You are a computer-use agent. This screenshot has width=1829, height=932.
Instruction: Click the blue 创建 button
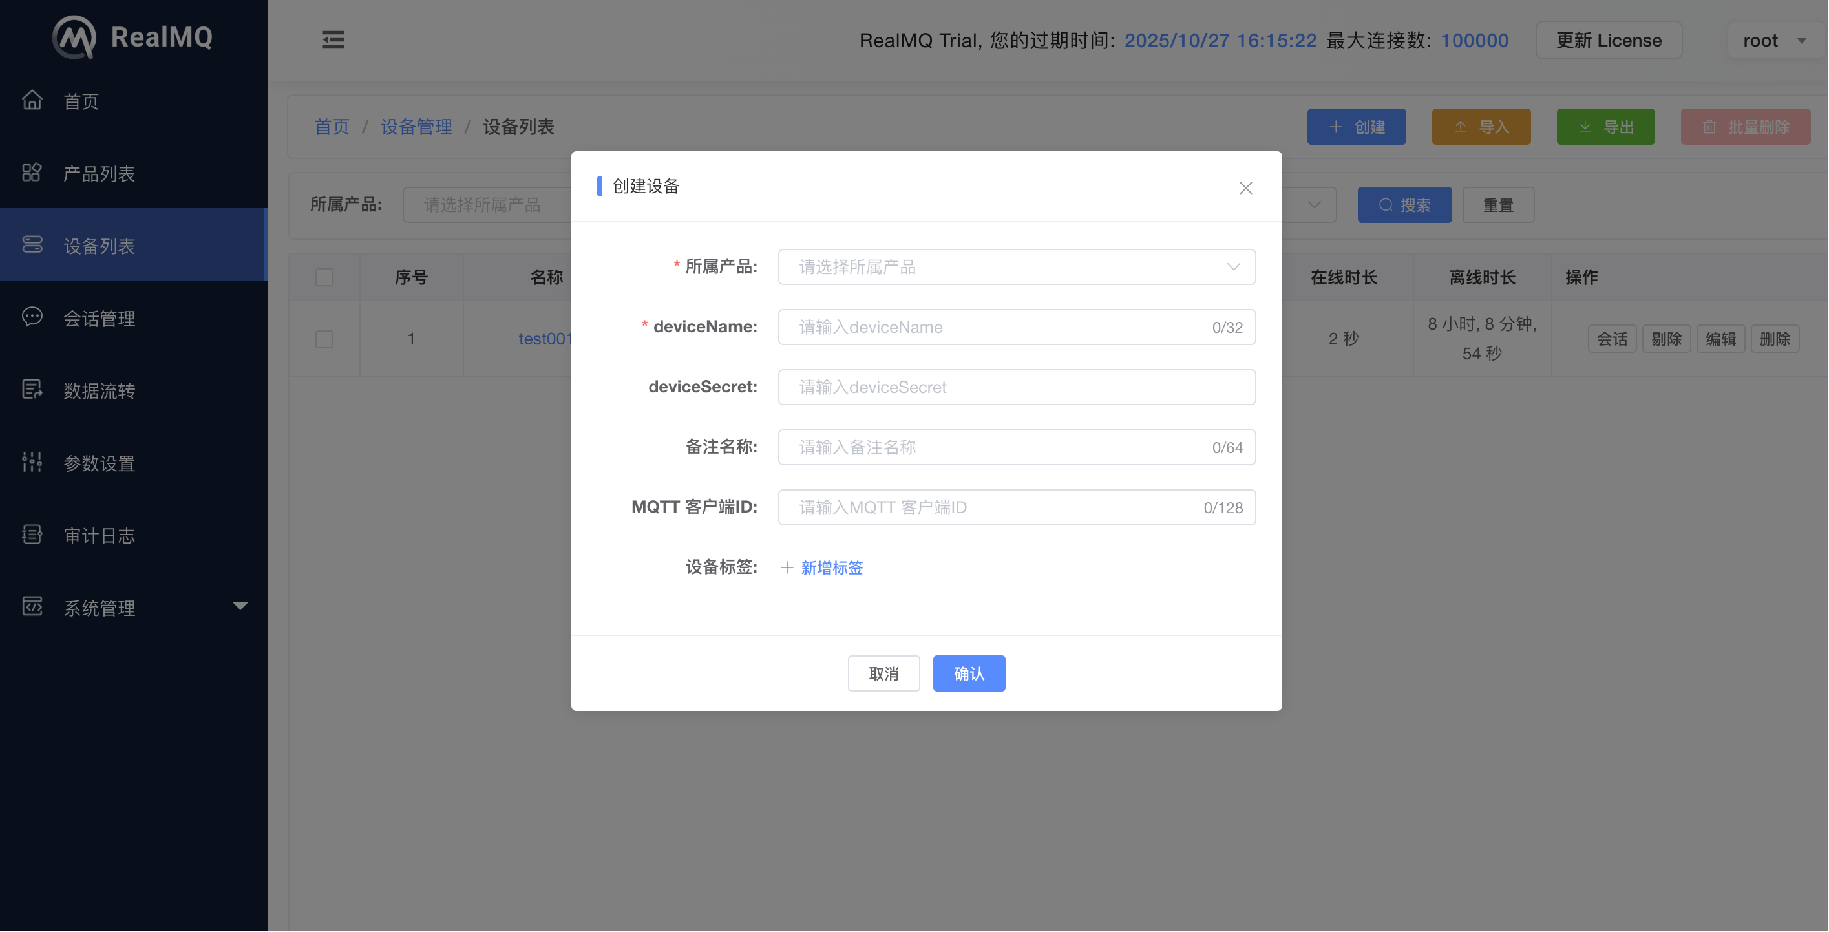(1356, 127)
